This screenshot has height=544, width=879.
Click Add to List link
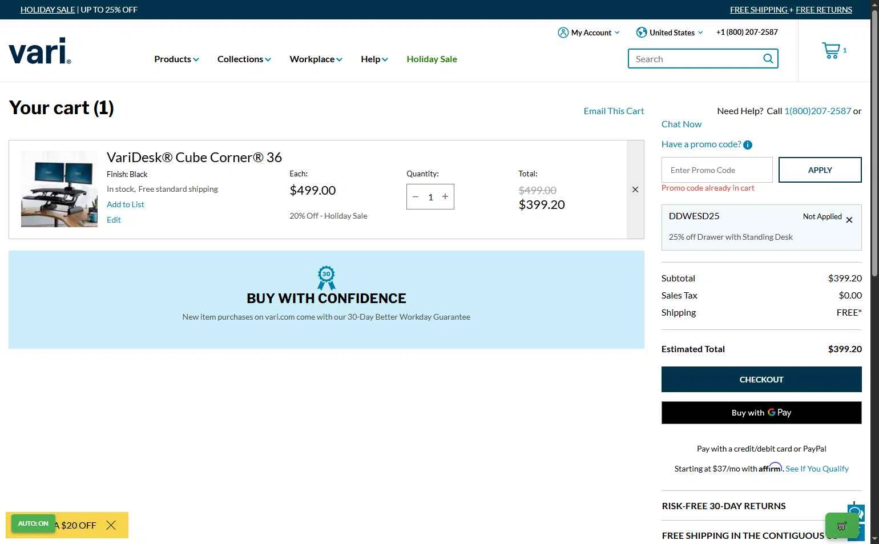click(x=126, y=204)
